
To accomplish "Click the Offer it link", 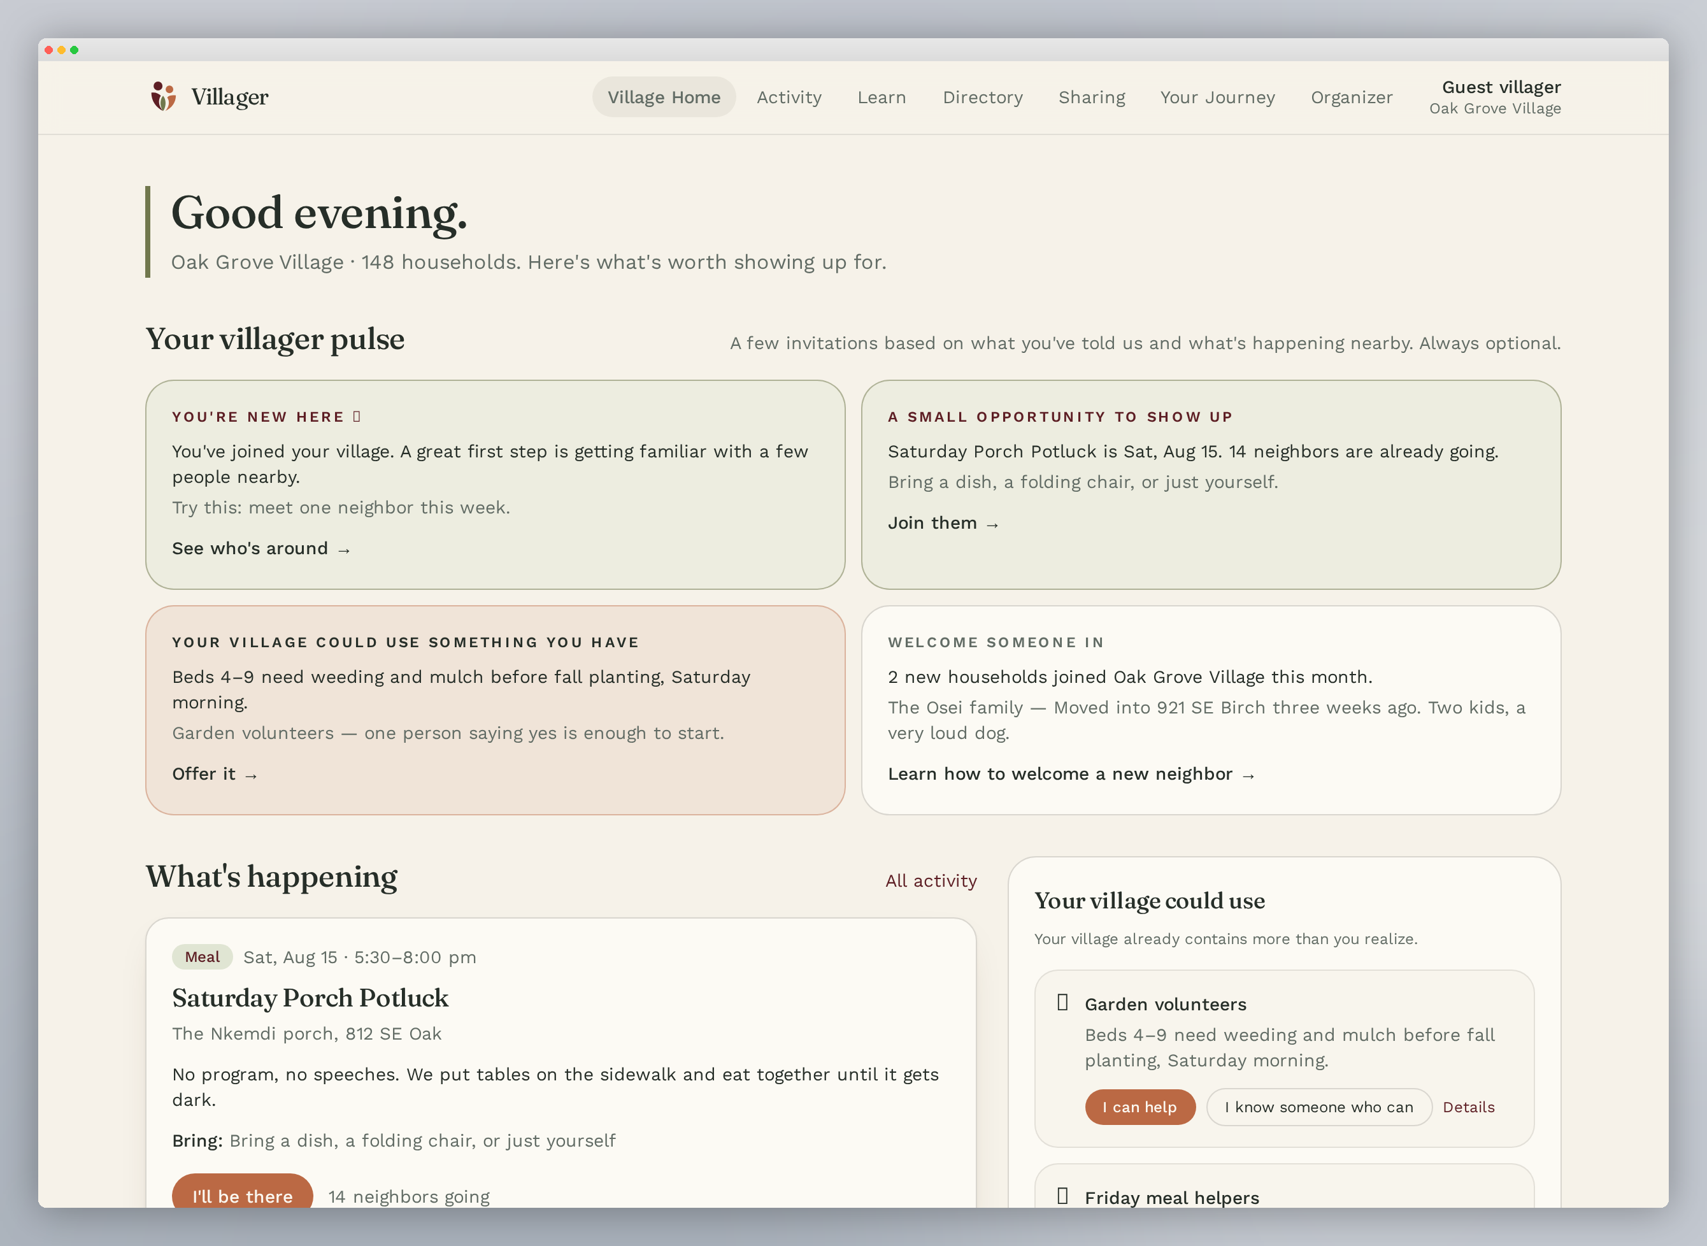I will pos(215,774).
